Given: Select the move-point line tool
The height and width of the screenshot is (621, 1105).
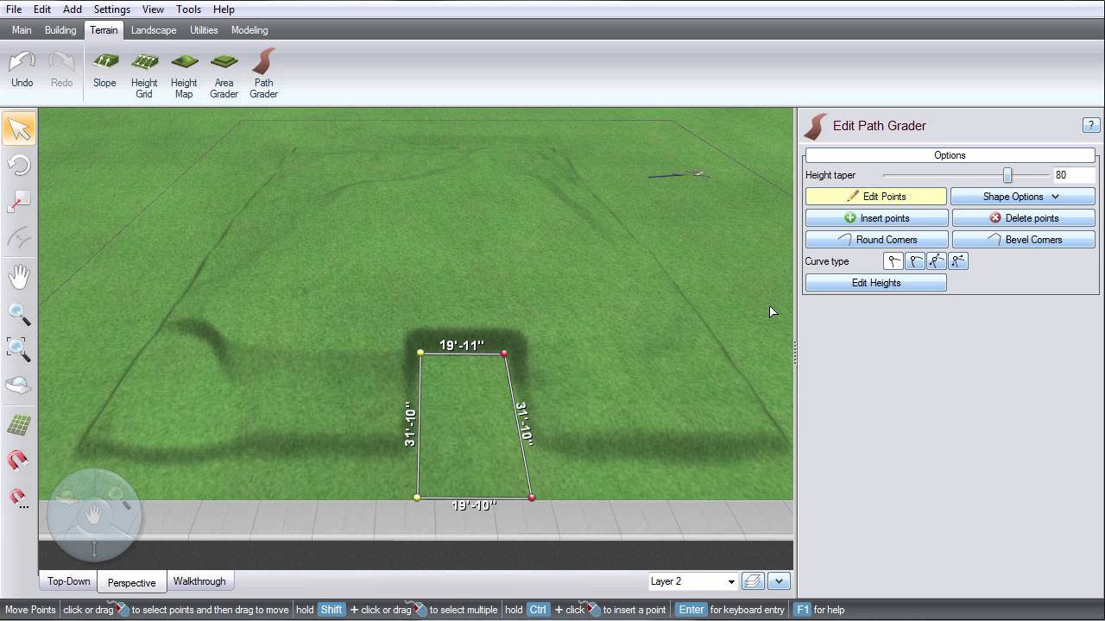Looking at the screenshot, I should 19,202.
